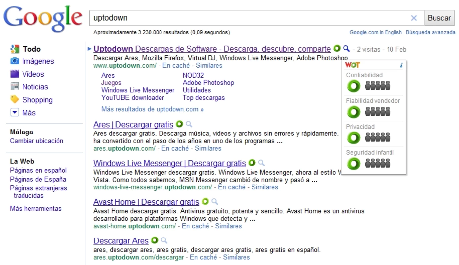The height and width of the screenshot is (265, 459).
Task: Click the Buscar button
Action: [439, 18]
